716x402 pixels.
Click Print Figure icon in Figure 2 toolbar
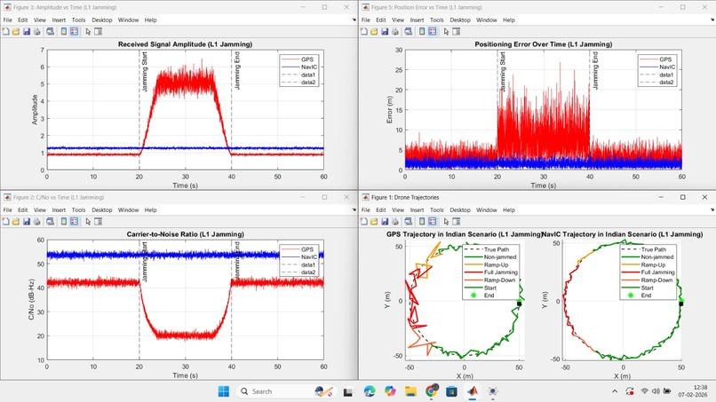37,221
